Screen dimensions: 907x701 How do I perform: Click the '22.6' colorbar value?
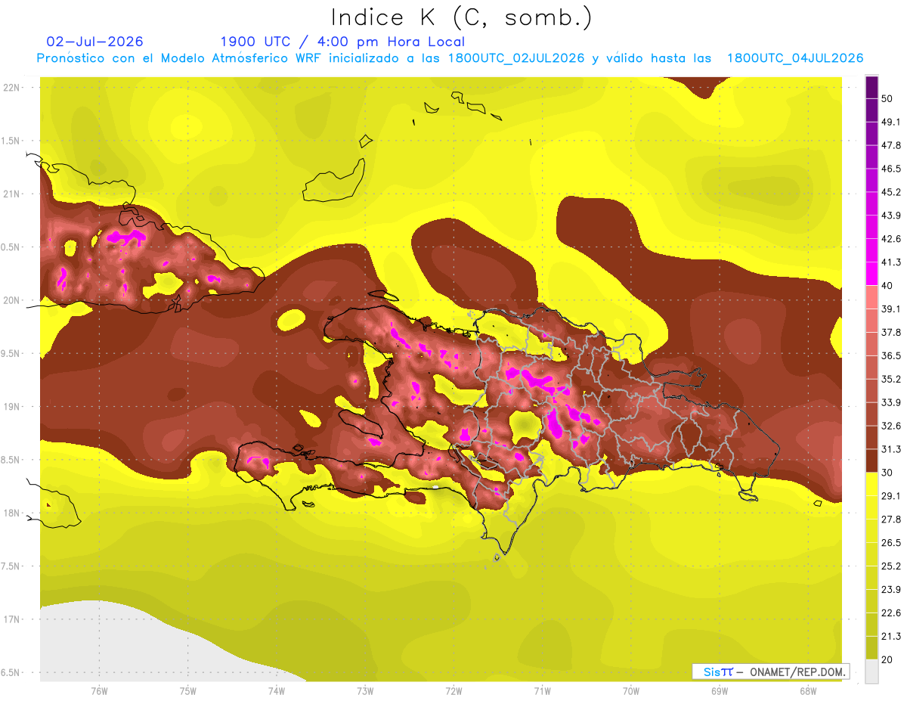891,613
